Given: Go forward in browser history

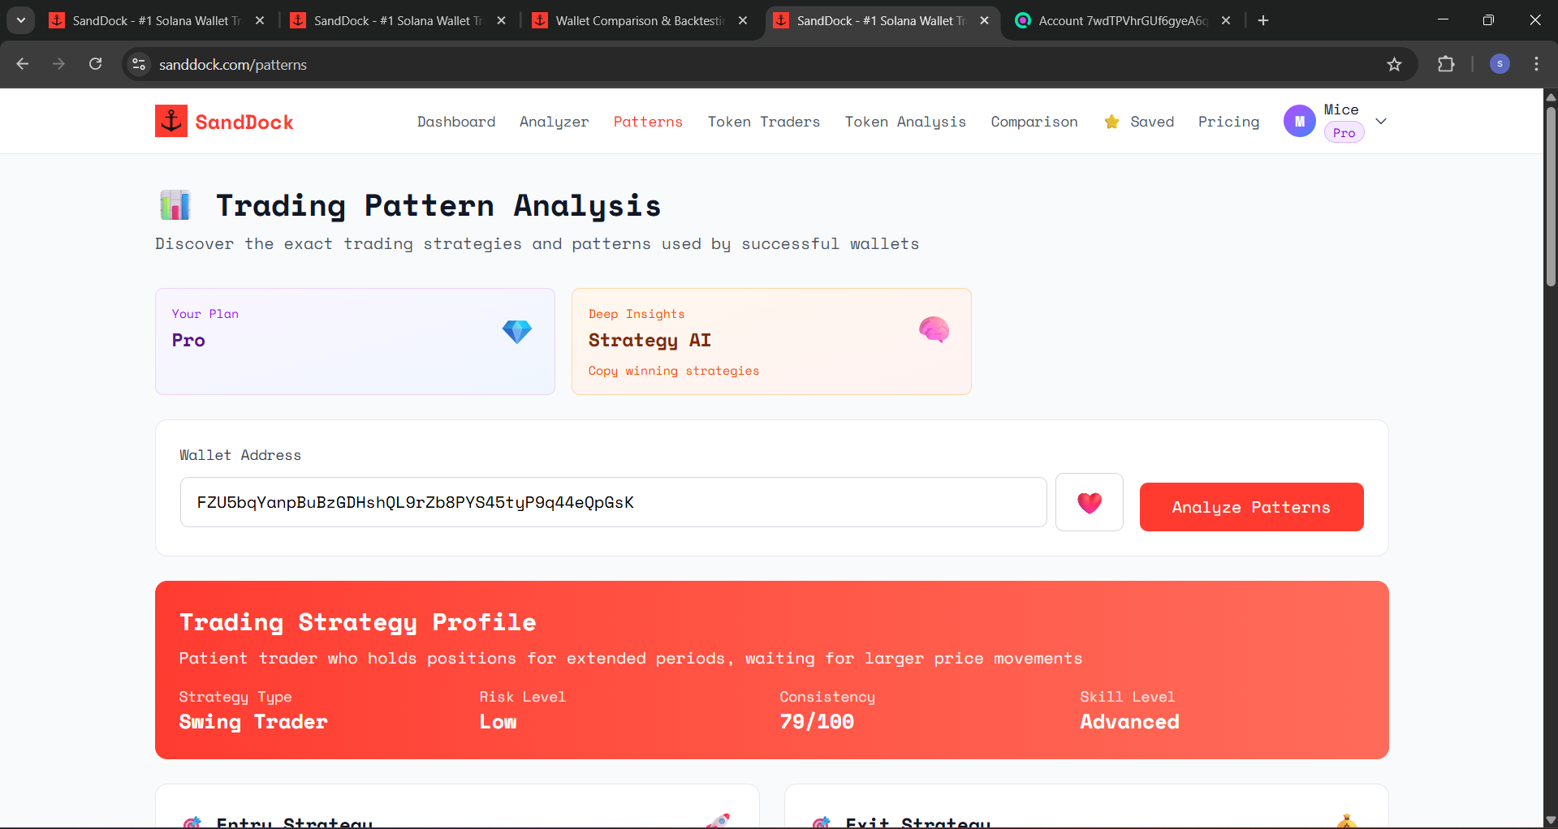Looking at the screenshot, I should 58,64.
